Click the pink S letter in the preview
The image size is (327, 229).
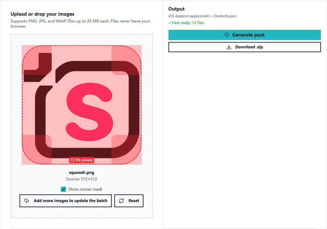(90, 112)
